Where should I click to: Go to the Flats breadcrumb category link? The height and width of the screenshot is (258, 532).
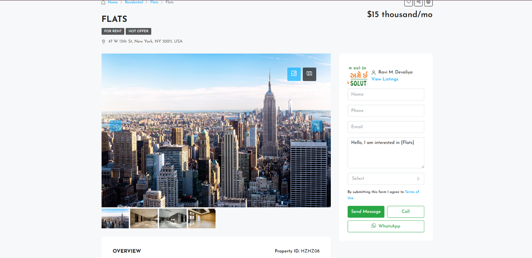coord(154,2)
